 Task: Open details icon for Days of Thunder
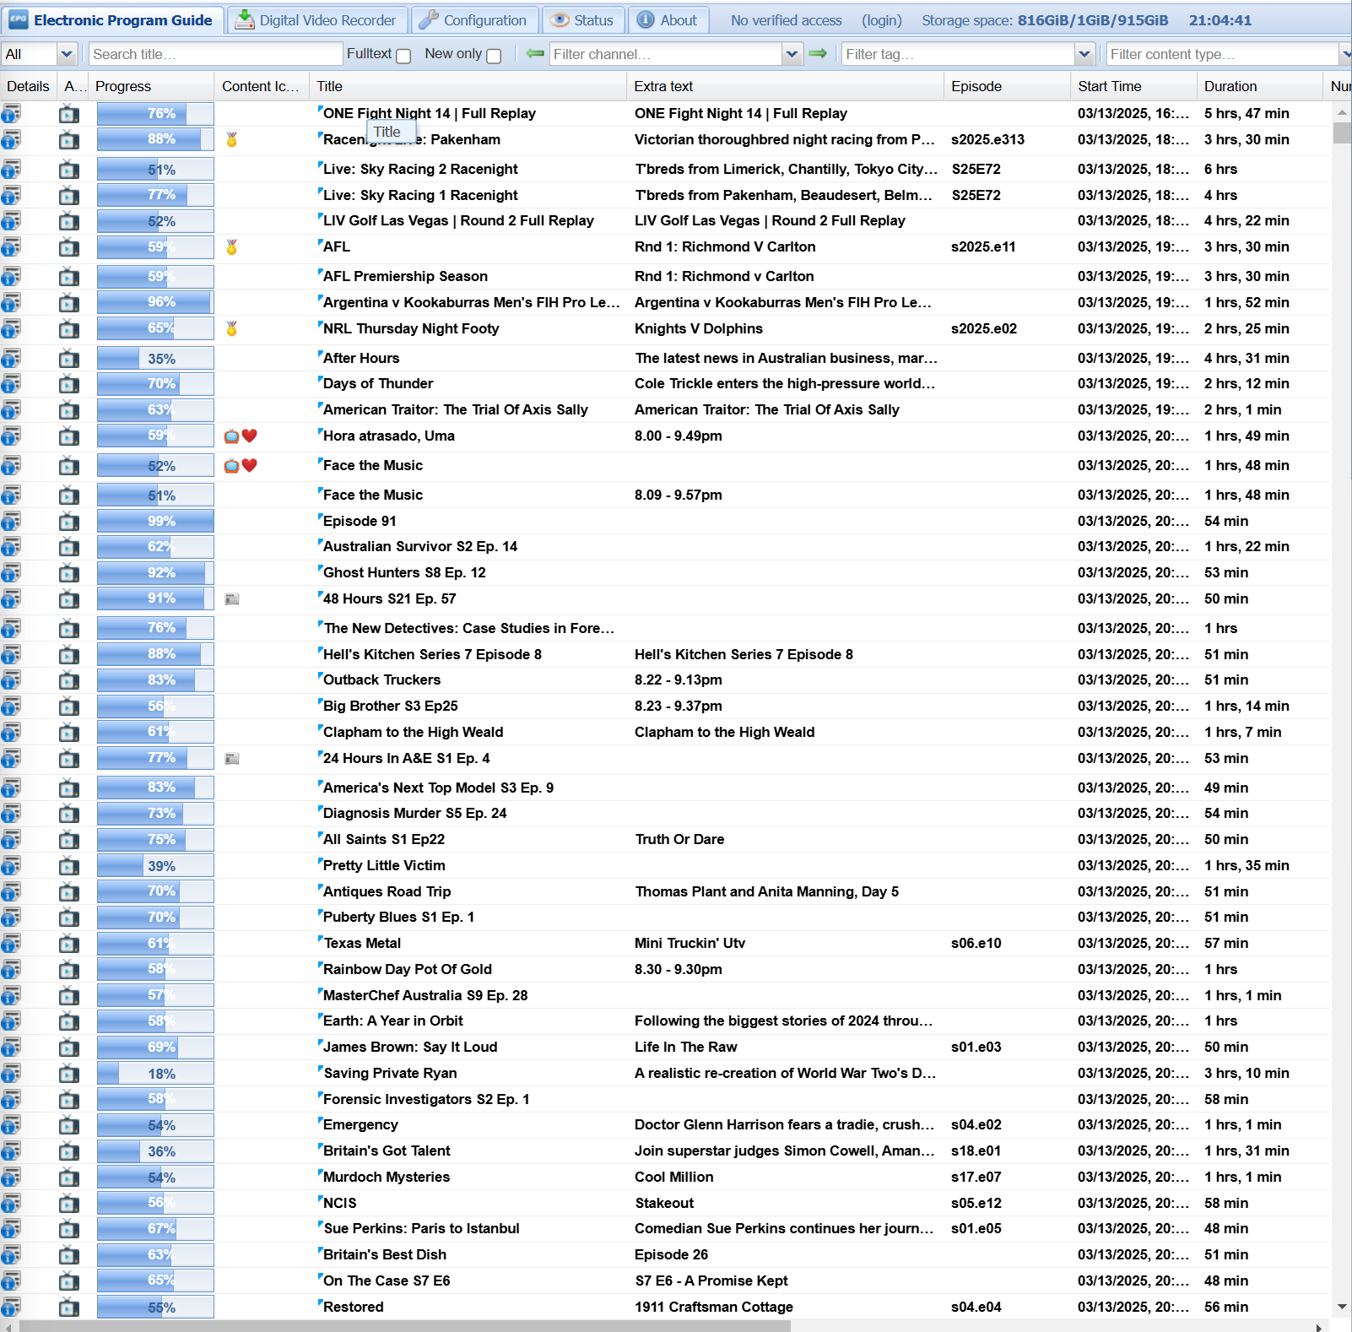click(10, 384)
